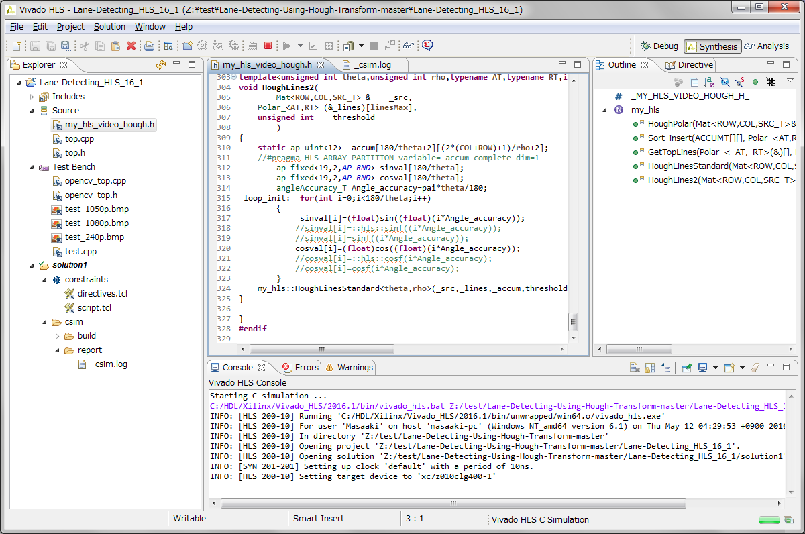Open the Solution menu
The height and width of the screenshot is (534, 805).
tap(109, 27)
